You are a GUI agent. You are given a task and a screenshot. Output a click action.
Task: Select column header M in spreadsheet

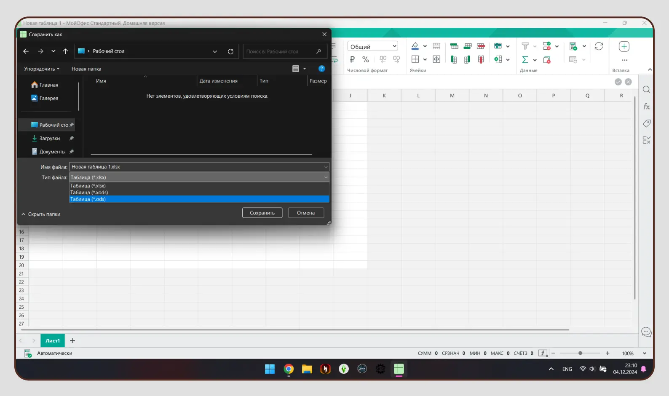pyautogui.click(x=452, y=96)
